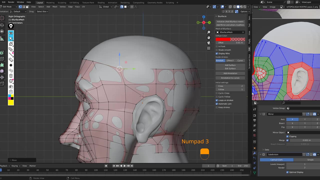Open the Render properties tab icon
The width and height of the screenshot is (320, 180).
click(254, 115)
